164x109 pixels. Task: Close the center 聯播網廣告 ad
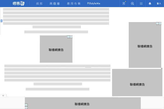(71, 37)
